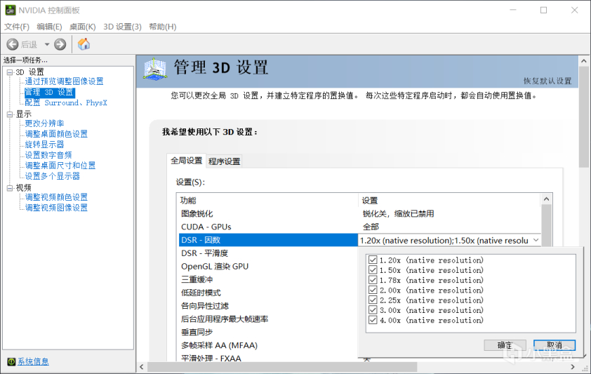Screen dimensions: 591x374
Task: Open the 3D 设置(3) menu
Action: click(x=123, y=27)
